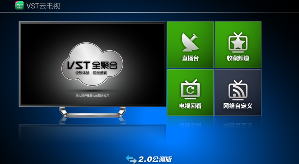Viewport: 299px width, 164px height.
Task: Click the RSS feed TV icon
Action: click(238, 90)
